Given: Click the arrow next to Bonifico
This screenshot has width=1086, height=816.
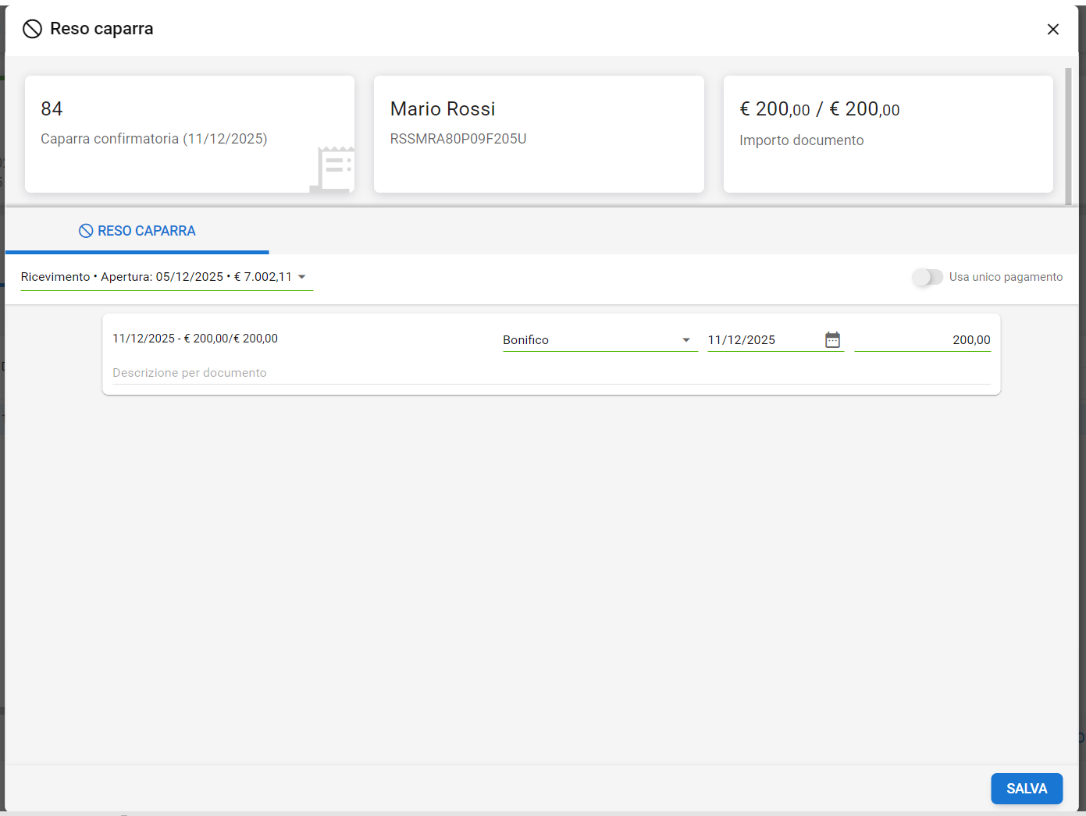Looking at the screenshot, I should tap(686, 340).
